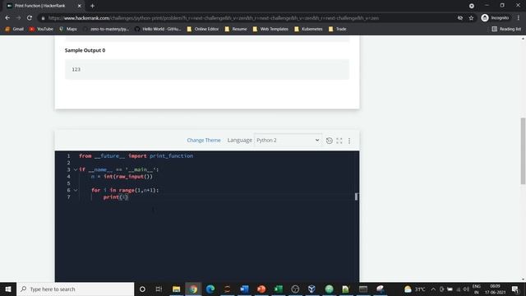Open Microsoft Word from the taskbar
The image size is (526, 296).
[x=244, y=289]
